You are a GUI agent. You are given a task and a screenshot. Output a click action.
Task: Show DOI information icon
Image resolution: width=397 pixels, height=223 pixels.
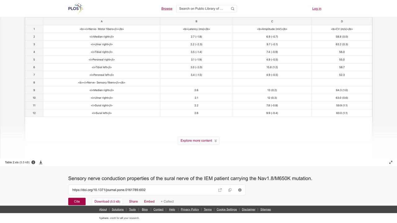coord(240,190)
